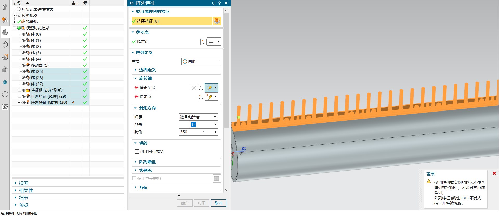Hide 移动面 (5) using its eye icon
This screenshot has width=499, height=216.
click(x=24, y=65)
